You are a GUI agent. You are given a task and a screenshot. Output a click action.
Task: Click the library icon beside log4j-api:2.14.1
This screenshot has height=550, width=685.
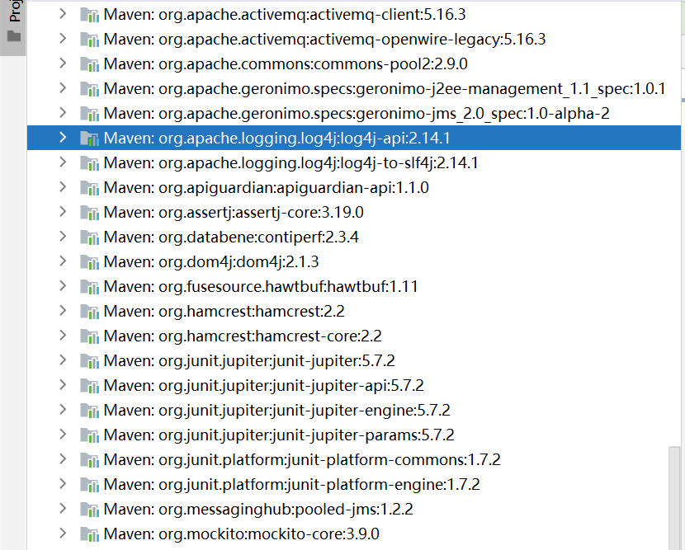tap(89, 138)
